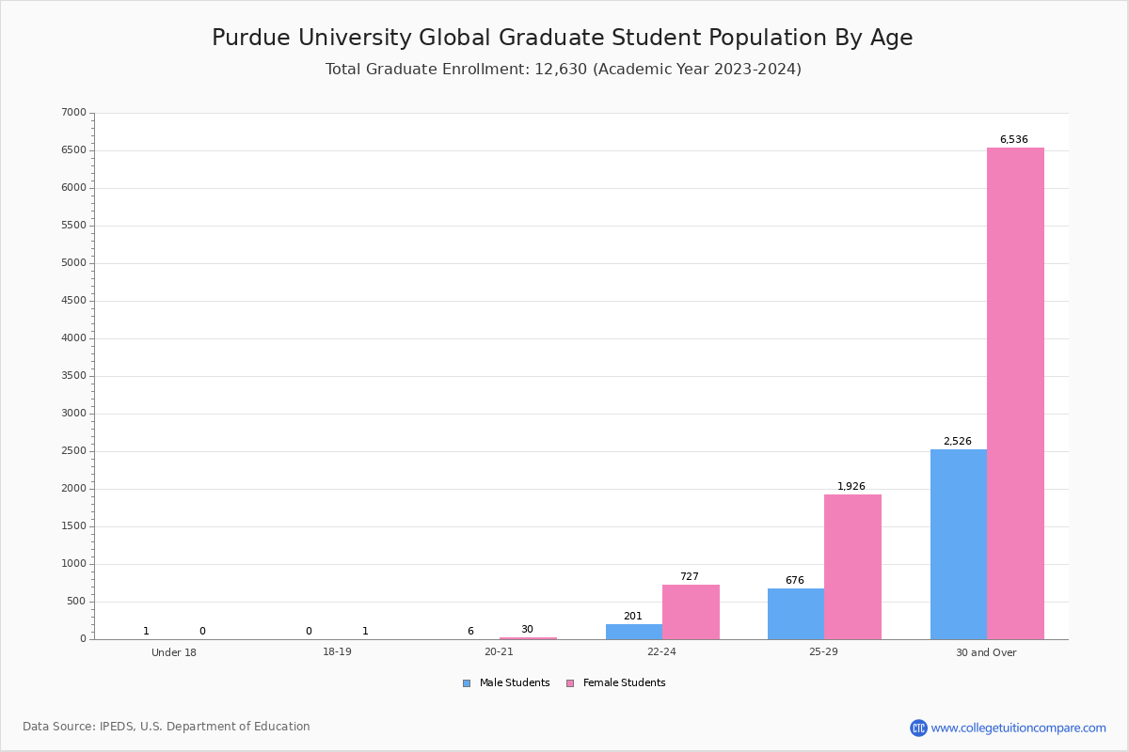Click the pink Female Students legend swatch
The image size is (1129, 752).
pyautogui.click(x=570, y=683)
